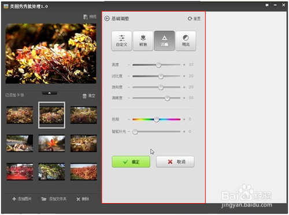The image size is (289, 215).
Task: Click the 对比度 label text
Action: coord(117,76)
